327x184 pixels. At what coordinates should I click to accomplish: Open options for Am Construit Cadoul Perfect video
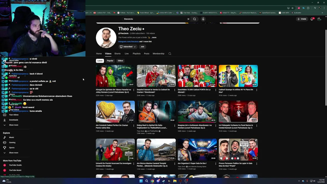coord(134,126)
